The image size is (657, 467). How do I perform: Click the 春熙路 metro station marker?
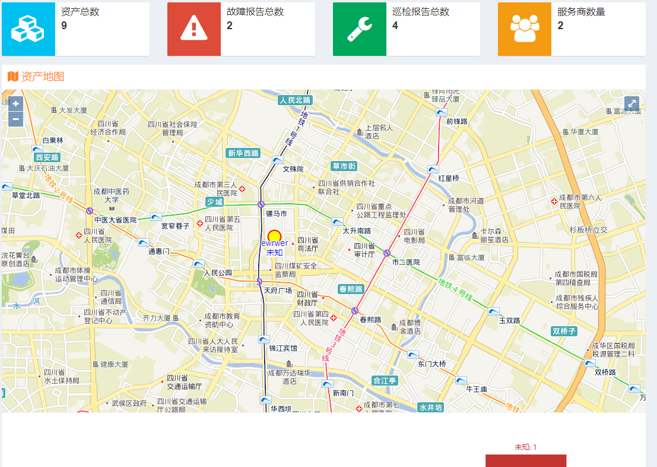coord(355,311)
